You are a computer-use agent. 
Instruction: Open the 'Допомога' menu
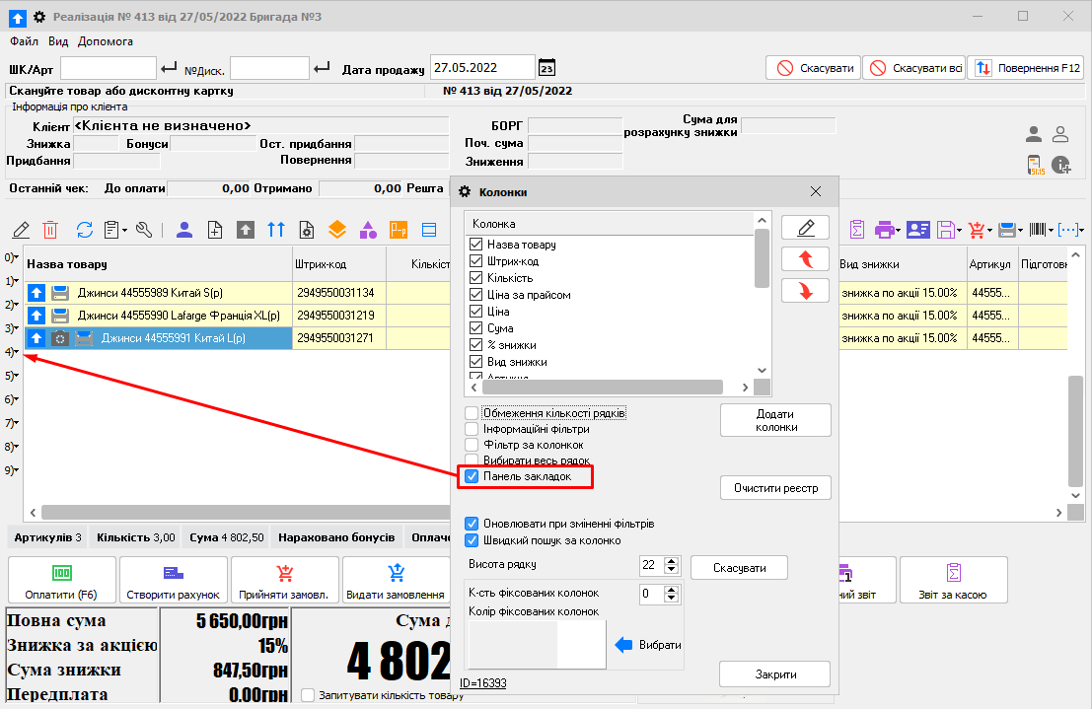105,41
